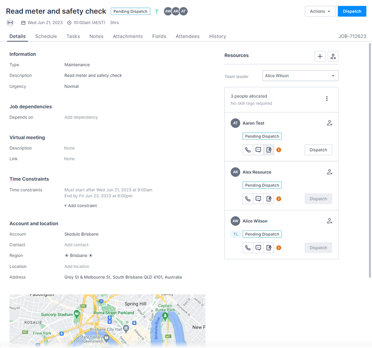Open the Actions dropdown
Image resolution: width=372 pixels, height=348 pixels.
pos(320,11)
